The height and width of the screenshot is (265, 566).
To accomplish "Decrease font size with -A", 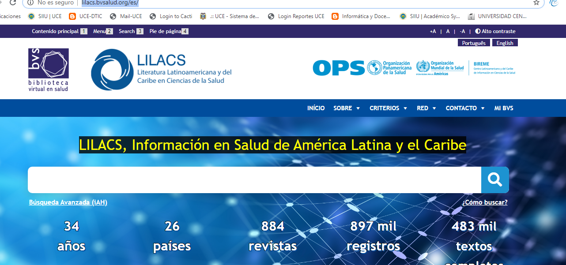I will pos(462,31).
